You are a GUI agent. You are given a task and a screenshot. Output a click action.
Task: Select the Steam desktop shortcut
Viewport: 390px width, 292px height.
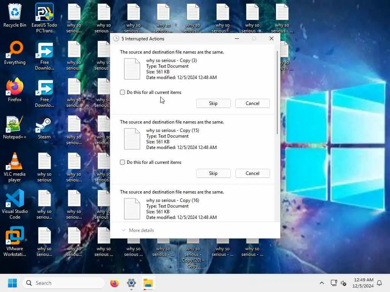click(x=44, y=127)
